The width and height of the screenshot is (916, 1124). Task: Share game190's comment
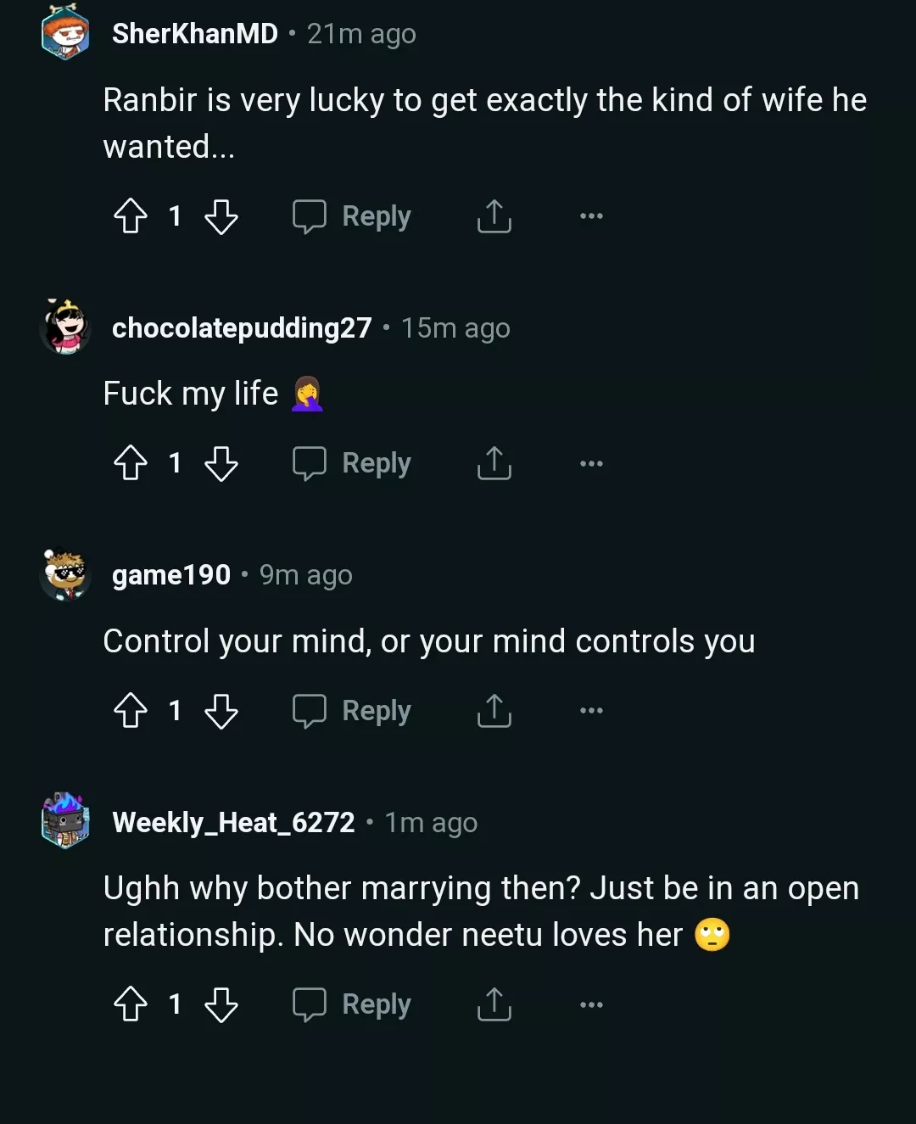pos(494,712)
